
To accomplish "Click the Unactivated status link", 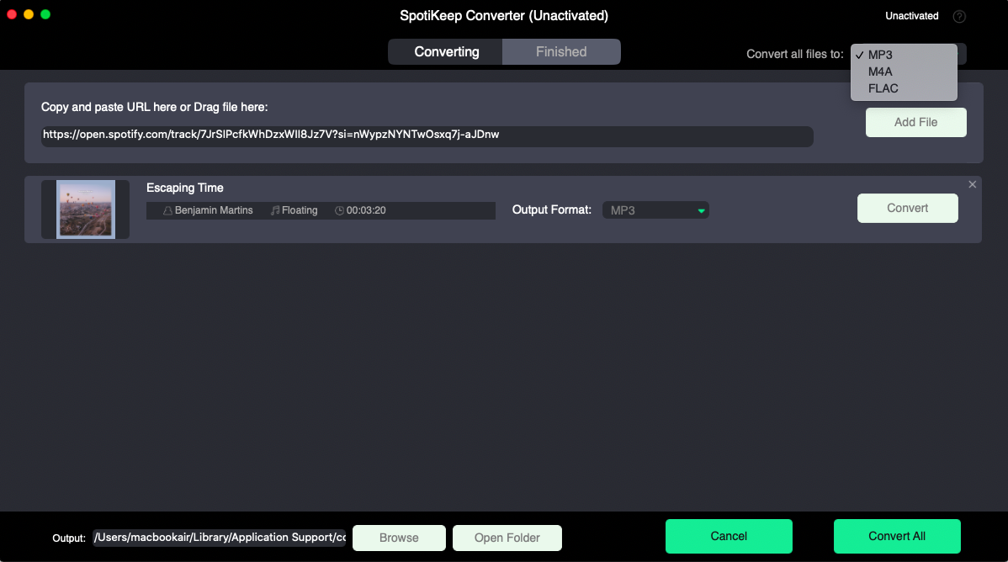I will (x=911, y=16).
